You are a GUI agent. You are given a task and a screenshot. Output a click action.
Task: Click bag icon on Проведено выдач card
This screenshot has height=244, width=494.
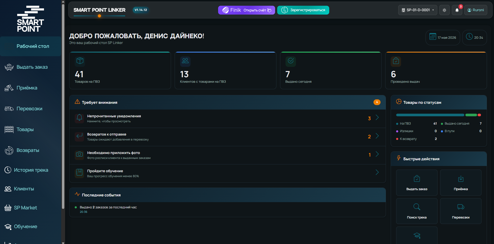point(396,61)
